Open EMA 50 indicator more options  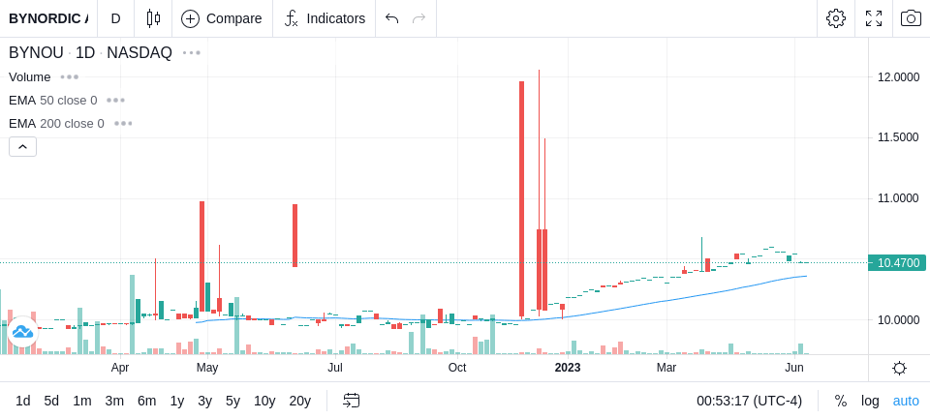coord(115,101)
